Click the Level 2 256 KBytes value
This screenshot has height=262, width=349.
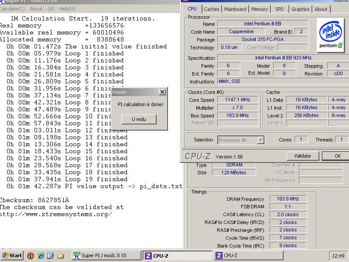point(306,115)
